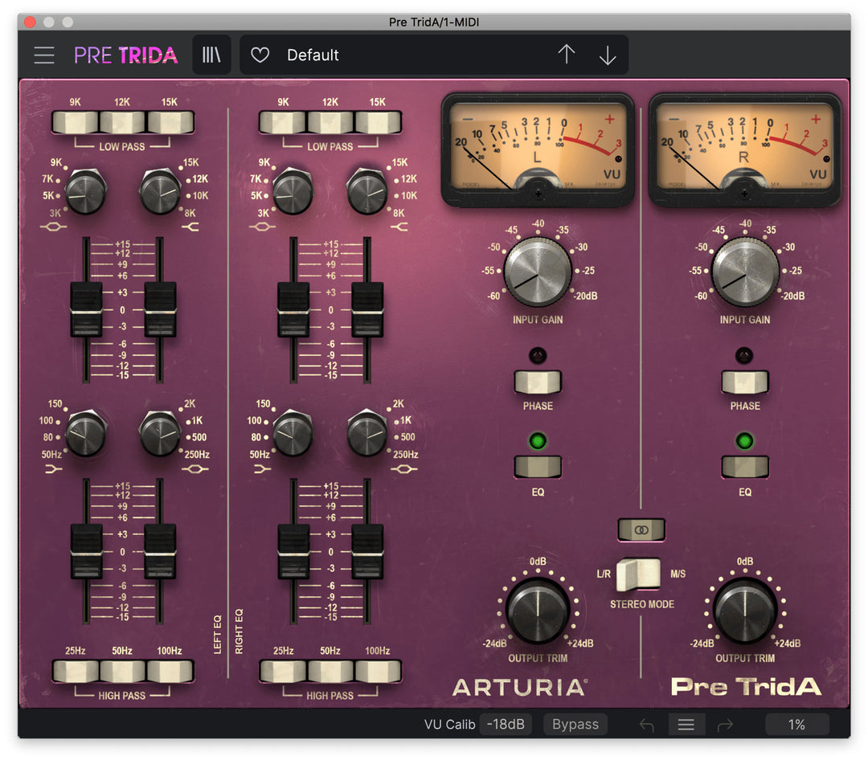Click the PRE TRIDA logo
Screen dimensions: 868x760
pos(125,55)
